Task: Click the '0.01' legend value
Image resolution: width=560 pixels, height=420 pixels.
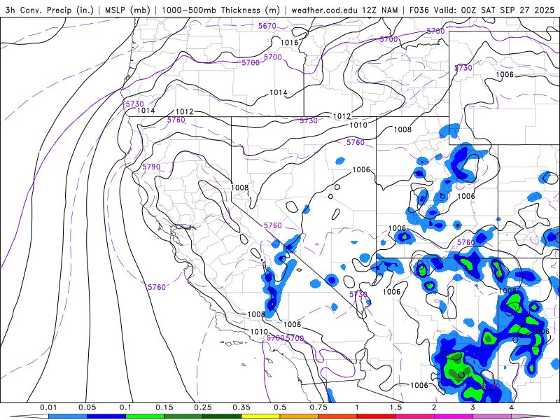Action: (x=48, y=407)
